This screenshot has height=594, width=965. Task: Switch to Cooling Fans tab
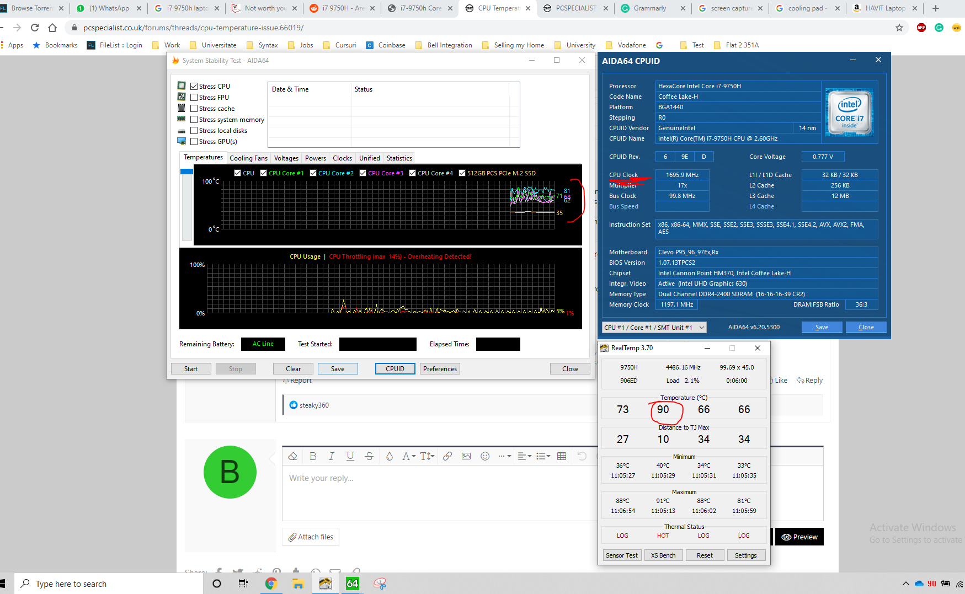coord(248,158)
